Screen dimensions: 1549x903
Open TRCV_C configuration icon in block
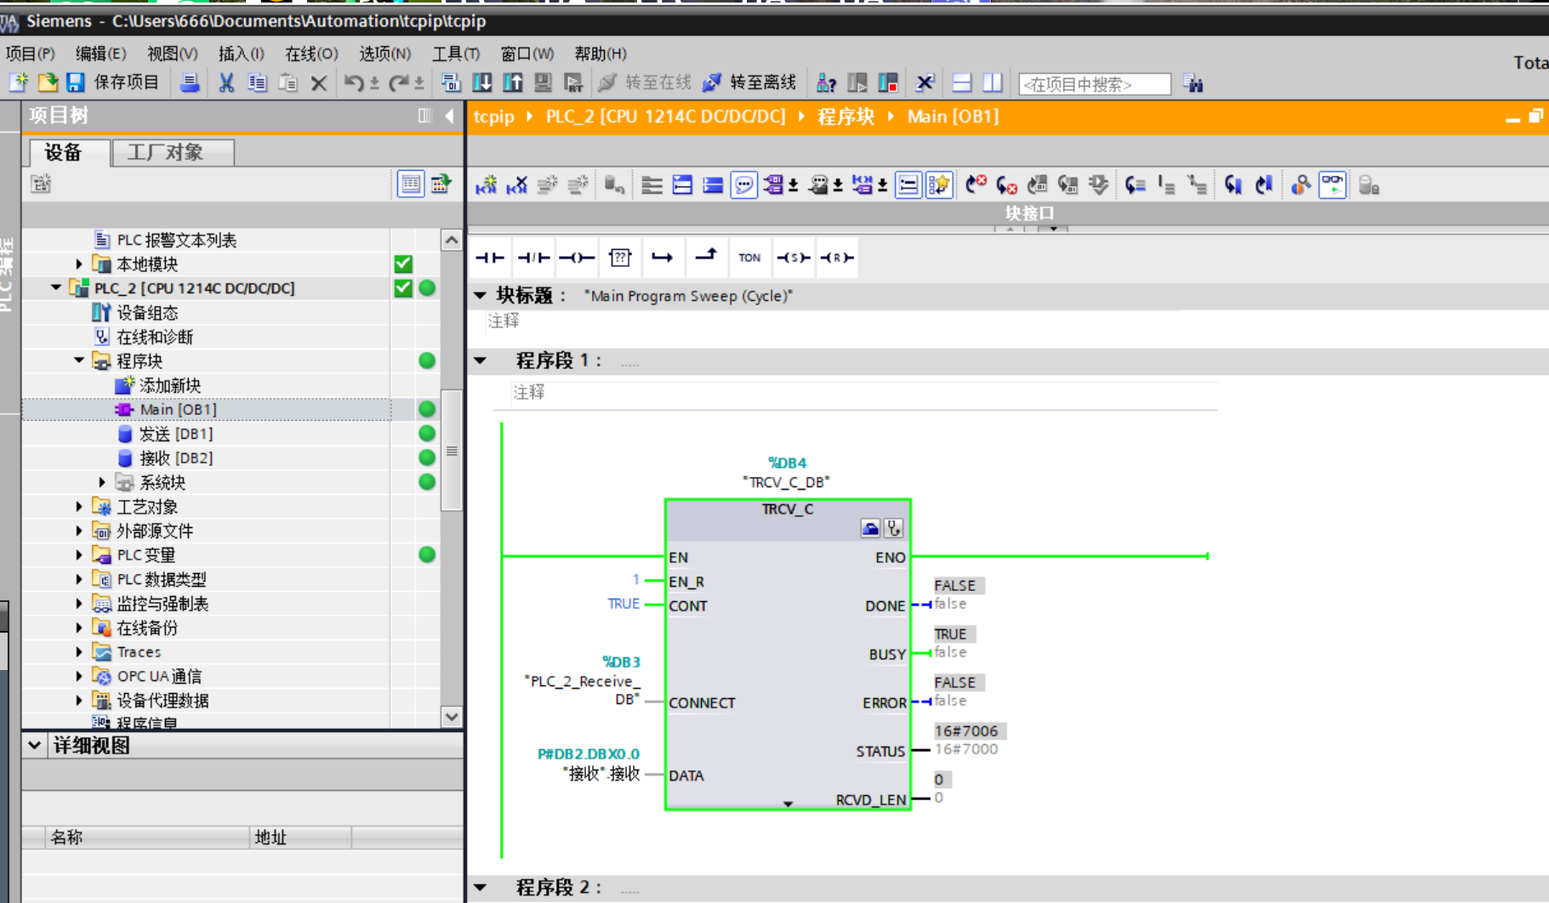pos(869,528)
